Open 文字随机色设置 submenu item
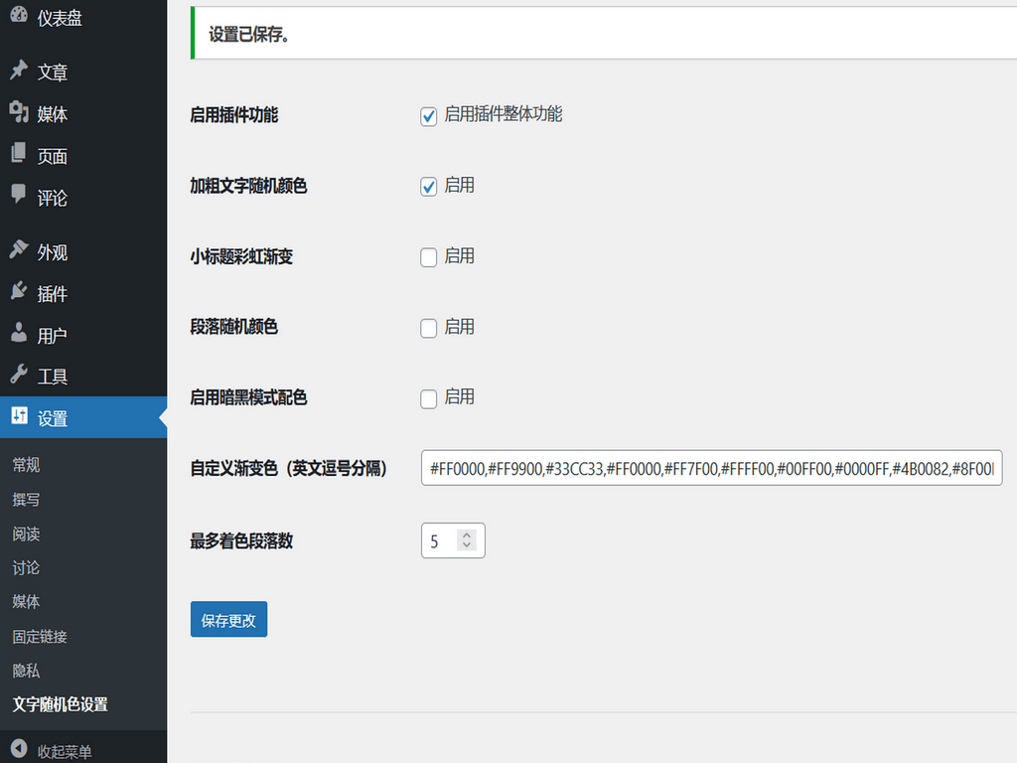 [x=61, y=704]
